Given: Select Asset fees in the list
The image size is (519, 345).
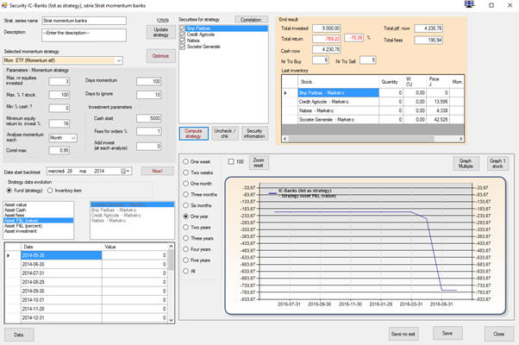Looking at the screenshot, I should point(39,216).
